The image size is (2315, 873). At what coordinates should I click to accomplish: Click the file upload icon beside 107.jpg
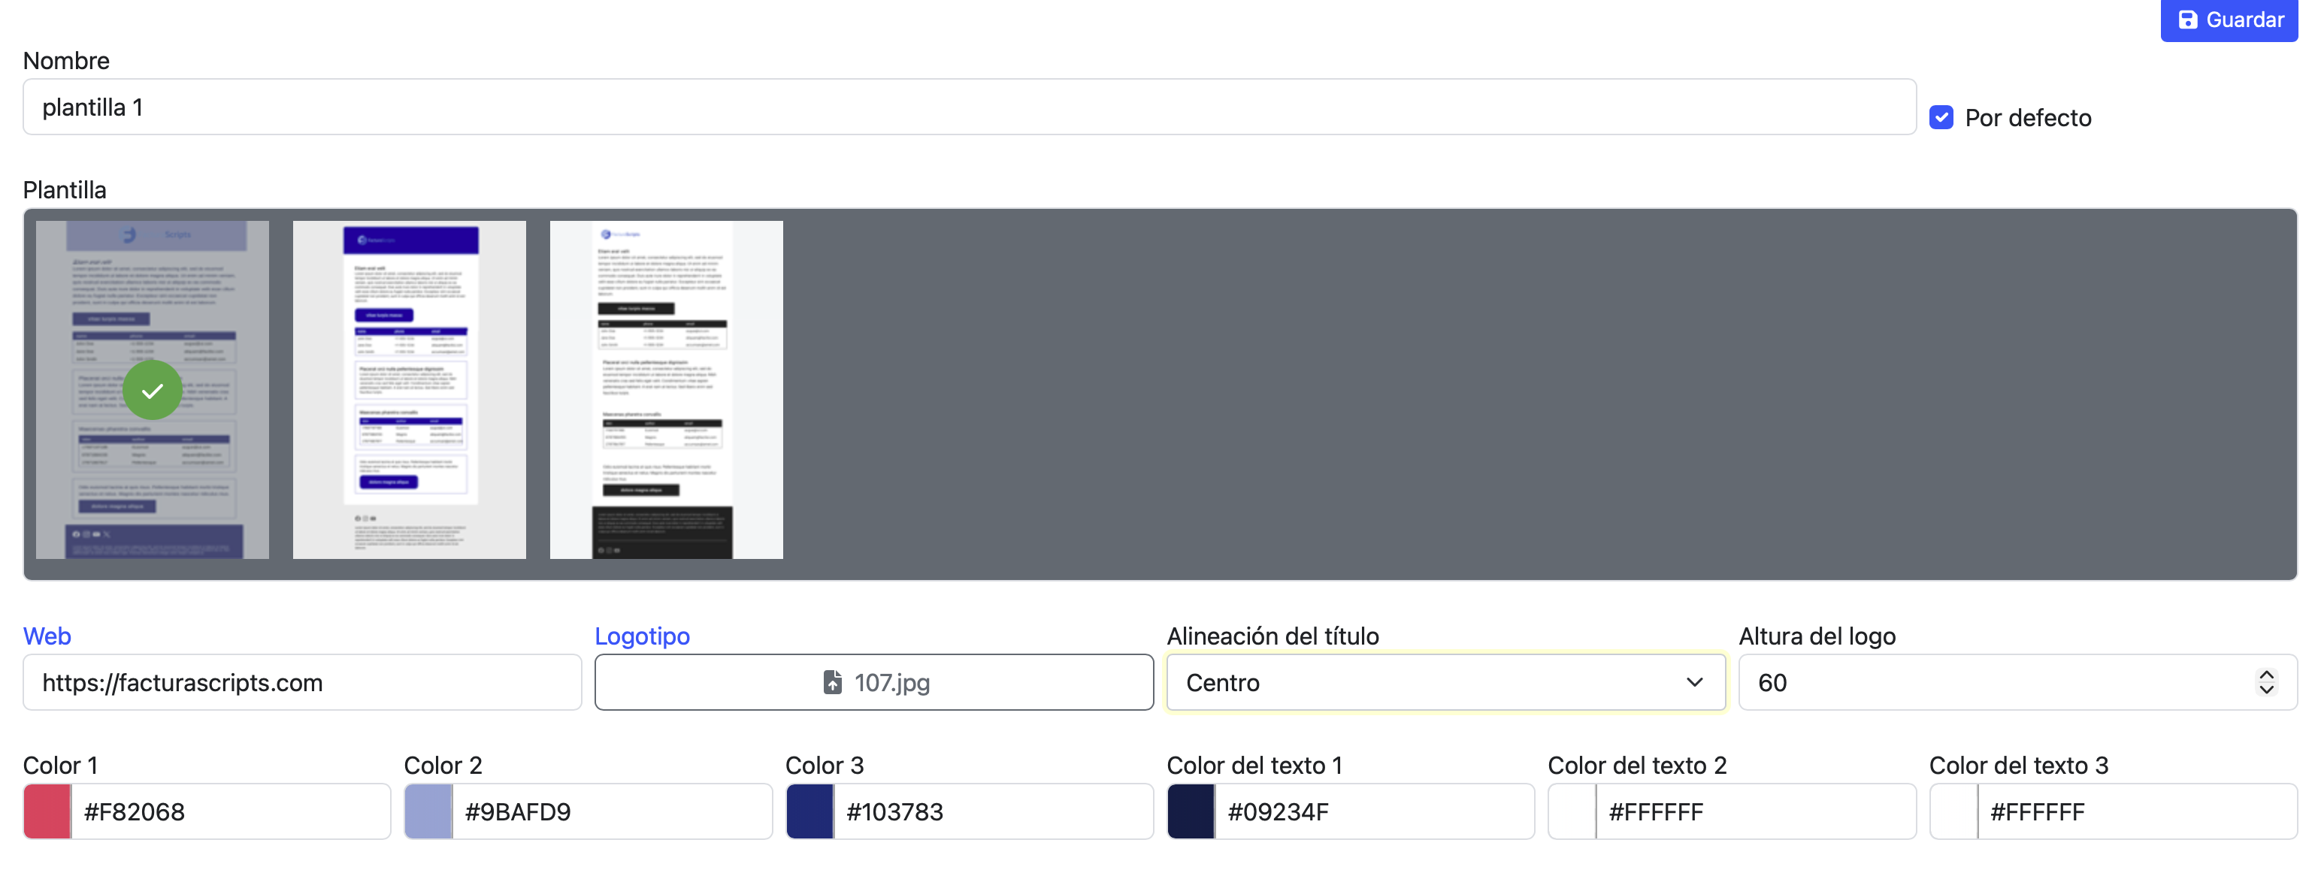coord(832,683)
